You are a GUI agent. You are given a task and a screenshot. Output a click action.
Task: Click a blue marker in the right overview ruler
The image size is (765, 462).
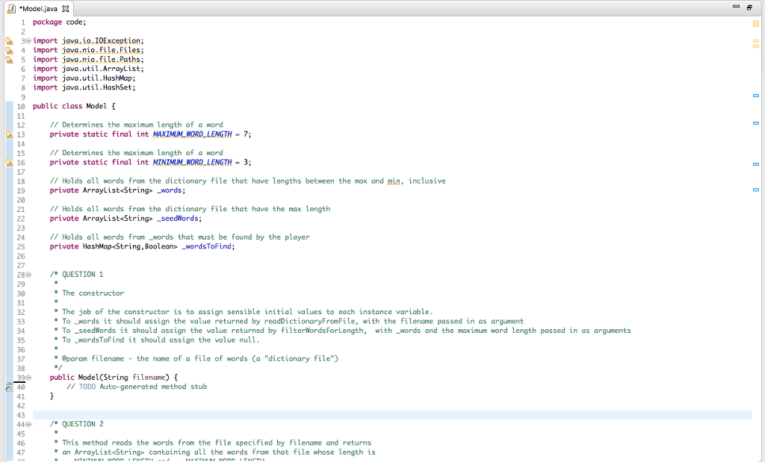pos(755,96)
